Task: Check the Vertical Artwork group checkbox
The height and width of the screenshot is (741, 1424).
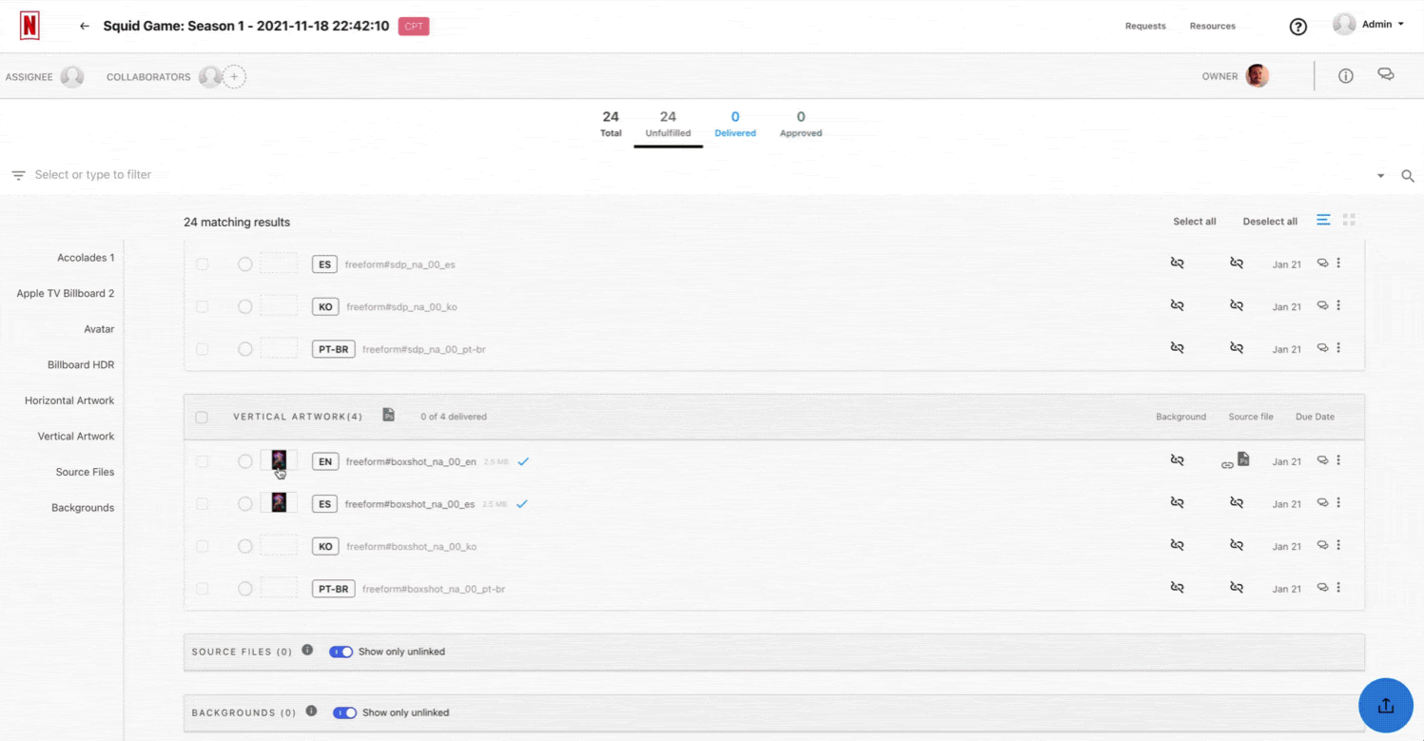Action: pos(202,417)
